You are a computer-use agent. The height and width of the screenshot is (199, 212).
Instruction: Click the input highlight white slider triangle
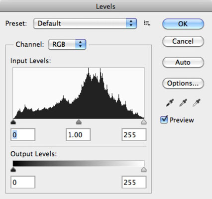[144, 122]
